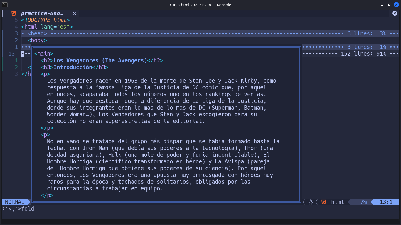The width and height of the screenshot is (401, 225).
Task: Click the line number 13 in gutter
Action: (x=11, y=54)
